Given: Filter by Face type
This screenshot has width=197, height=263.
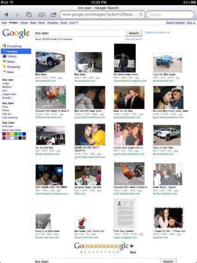Looking at the screenshot, I should coord(5,107).
